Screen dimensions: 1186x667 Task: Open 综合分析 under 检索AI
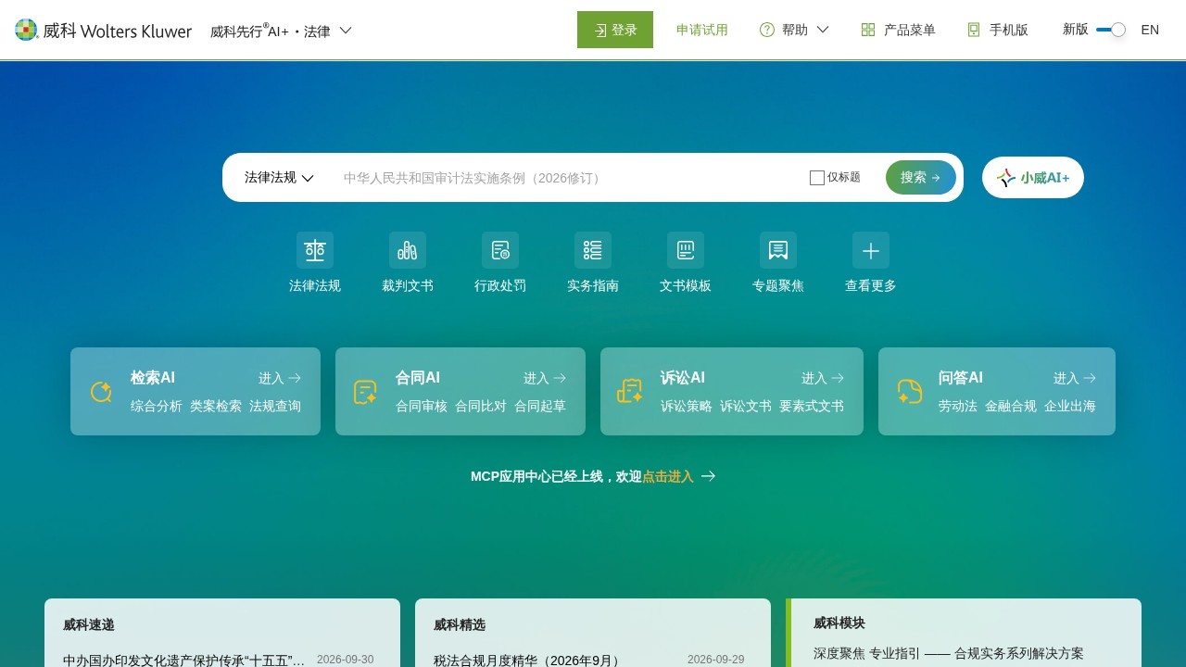(157, 406)
